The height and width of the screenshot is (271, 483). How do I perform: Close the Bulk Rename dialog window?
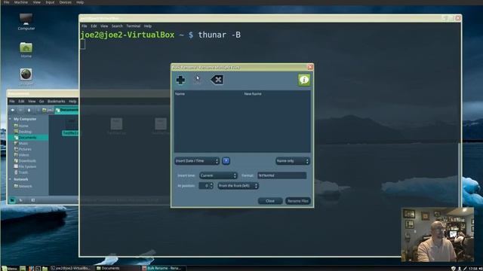point(310,67)
